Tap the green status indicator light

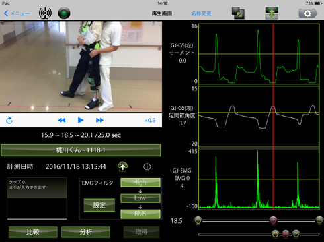click(x=64, y=13)
